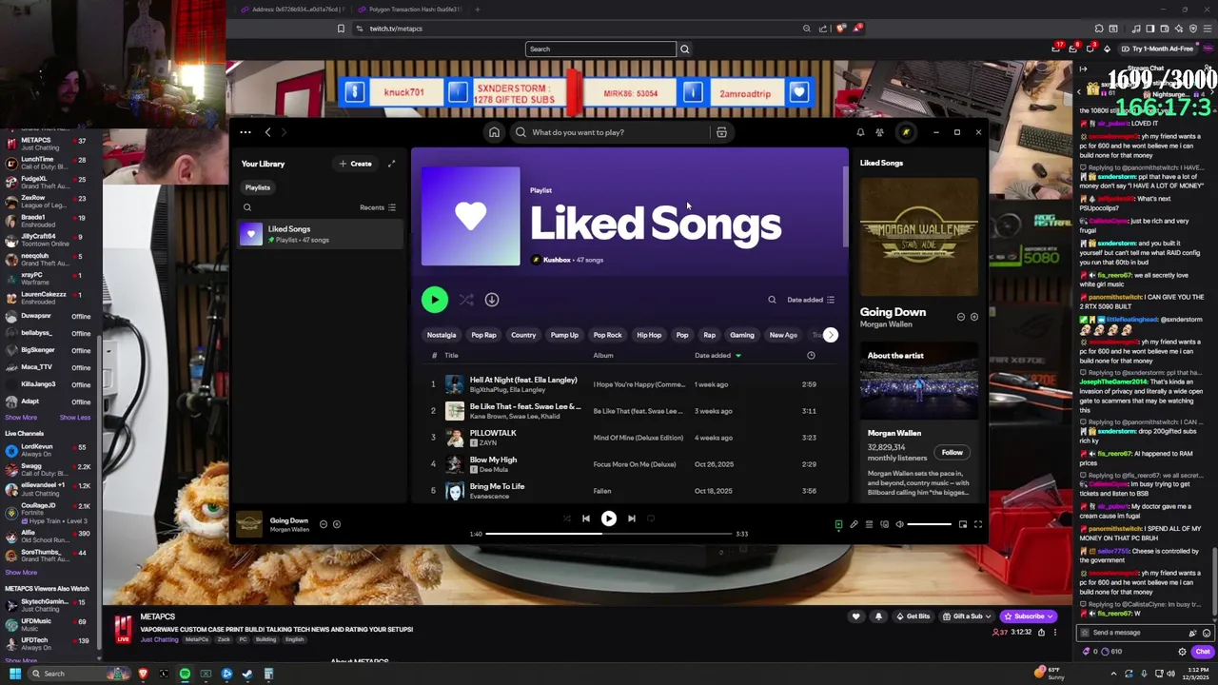
Task: Add Going Down to Liked Songs in side panel
Action: pos(973,317)
